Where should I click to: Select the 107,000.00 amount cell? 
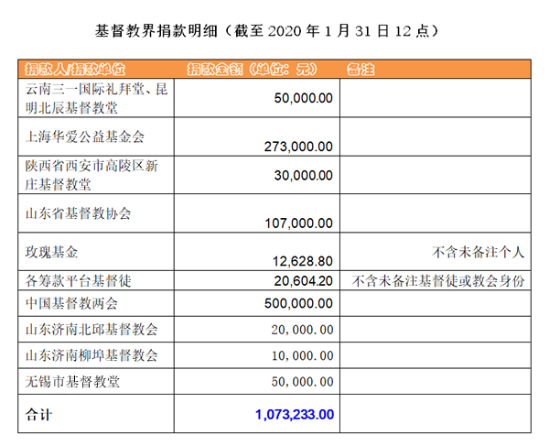click(297, 223)
